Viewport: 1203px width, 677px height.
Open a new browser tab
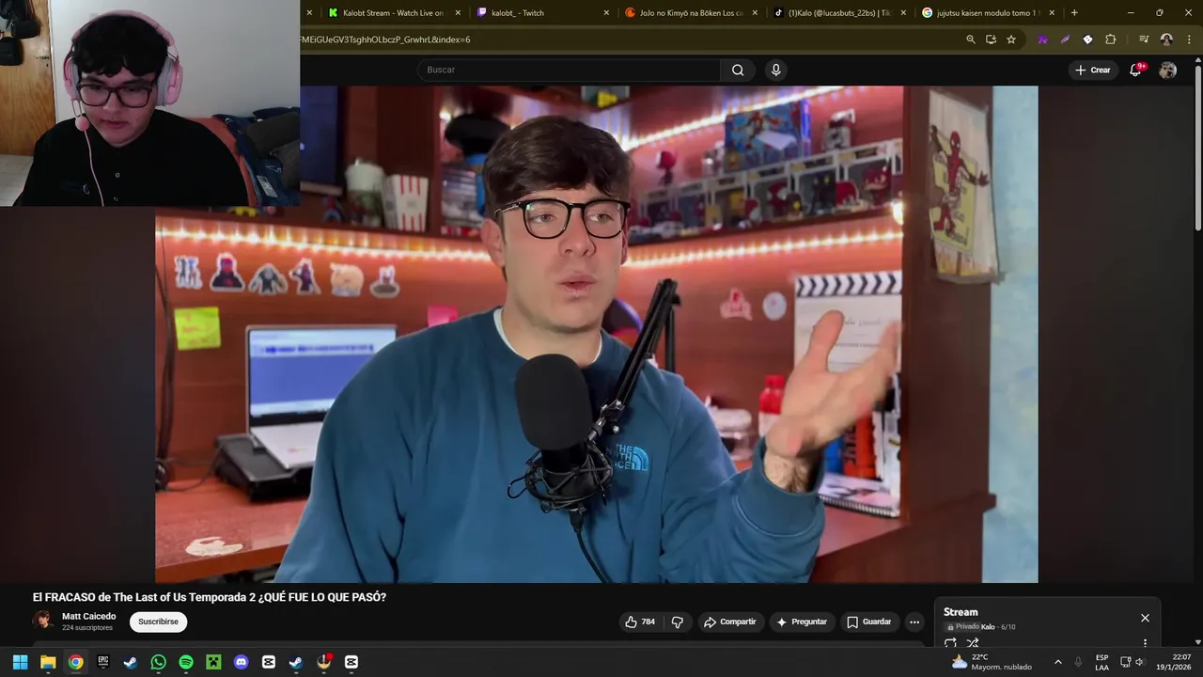1074,13
